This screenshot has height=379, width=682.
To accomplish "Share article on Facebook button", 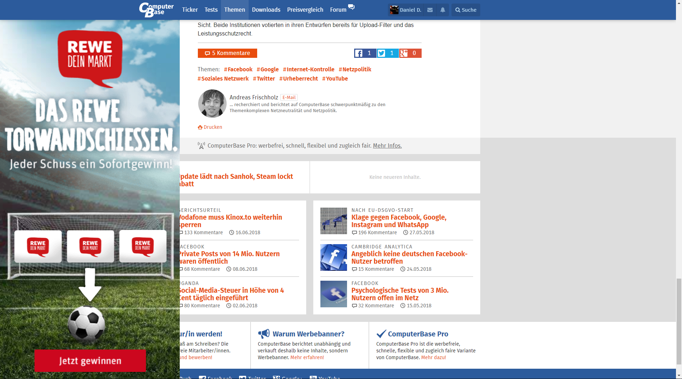I will [x=365, y=53].
